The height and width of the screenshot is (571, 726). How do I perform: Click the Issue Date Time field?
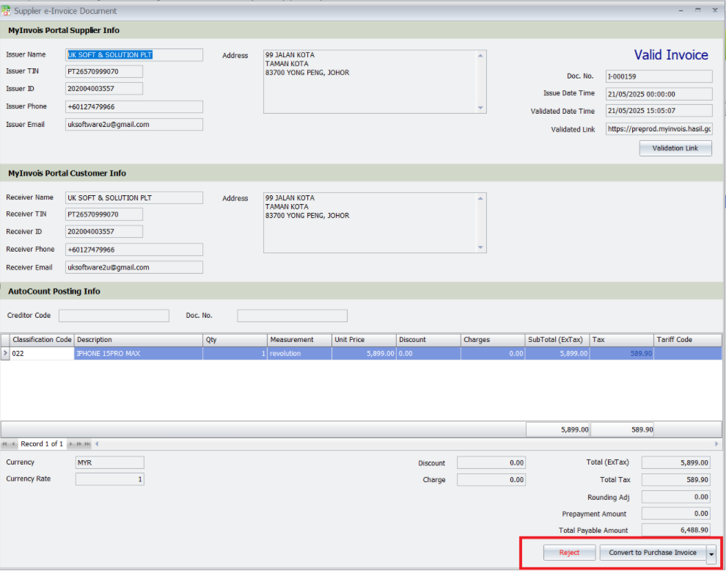point(659,94)
